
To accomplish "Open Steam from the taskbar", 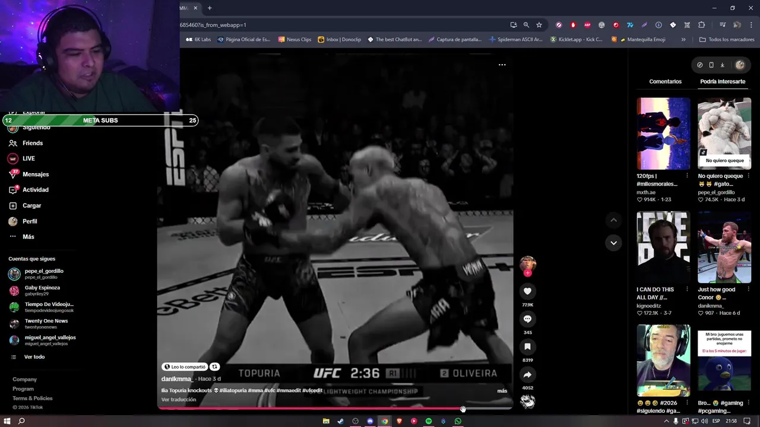I will tap(340, 421).
